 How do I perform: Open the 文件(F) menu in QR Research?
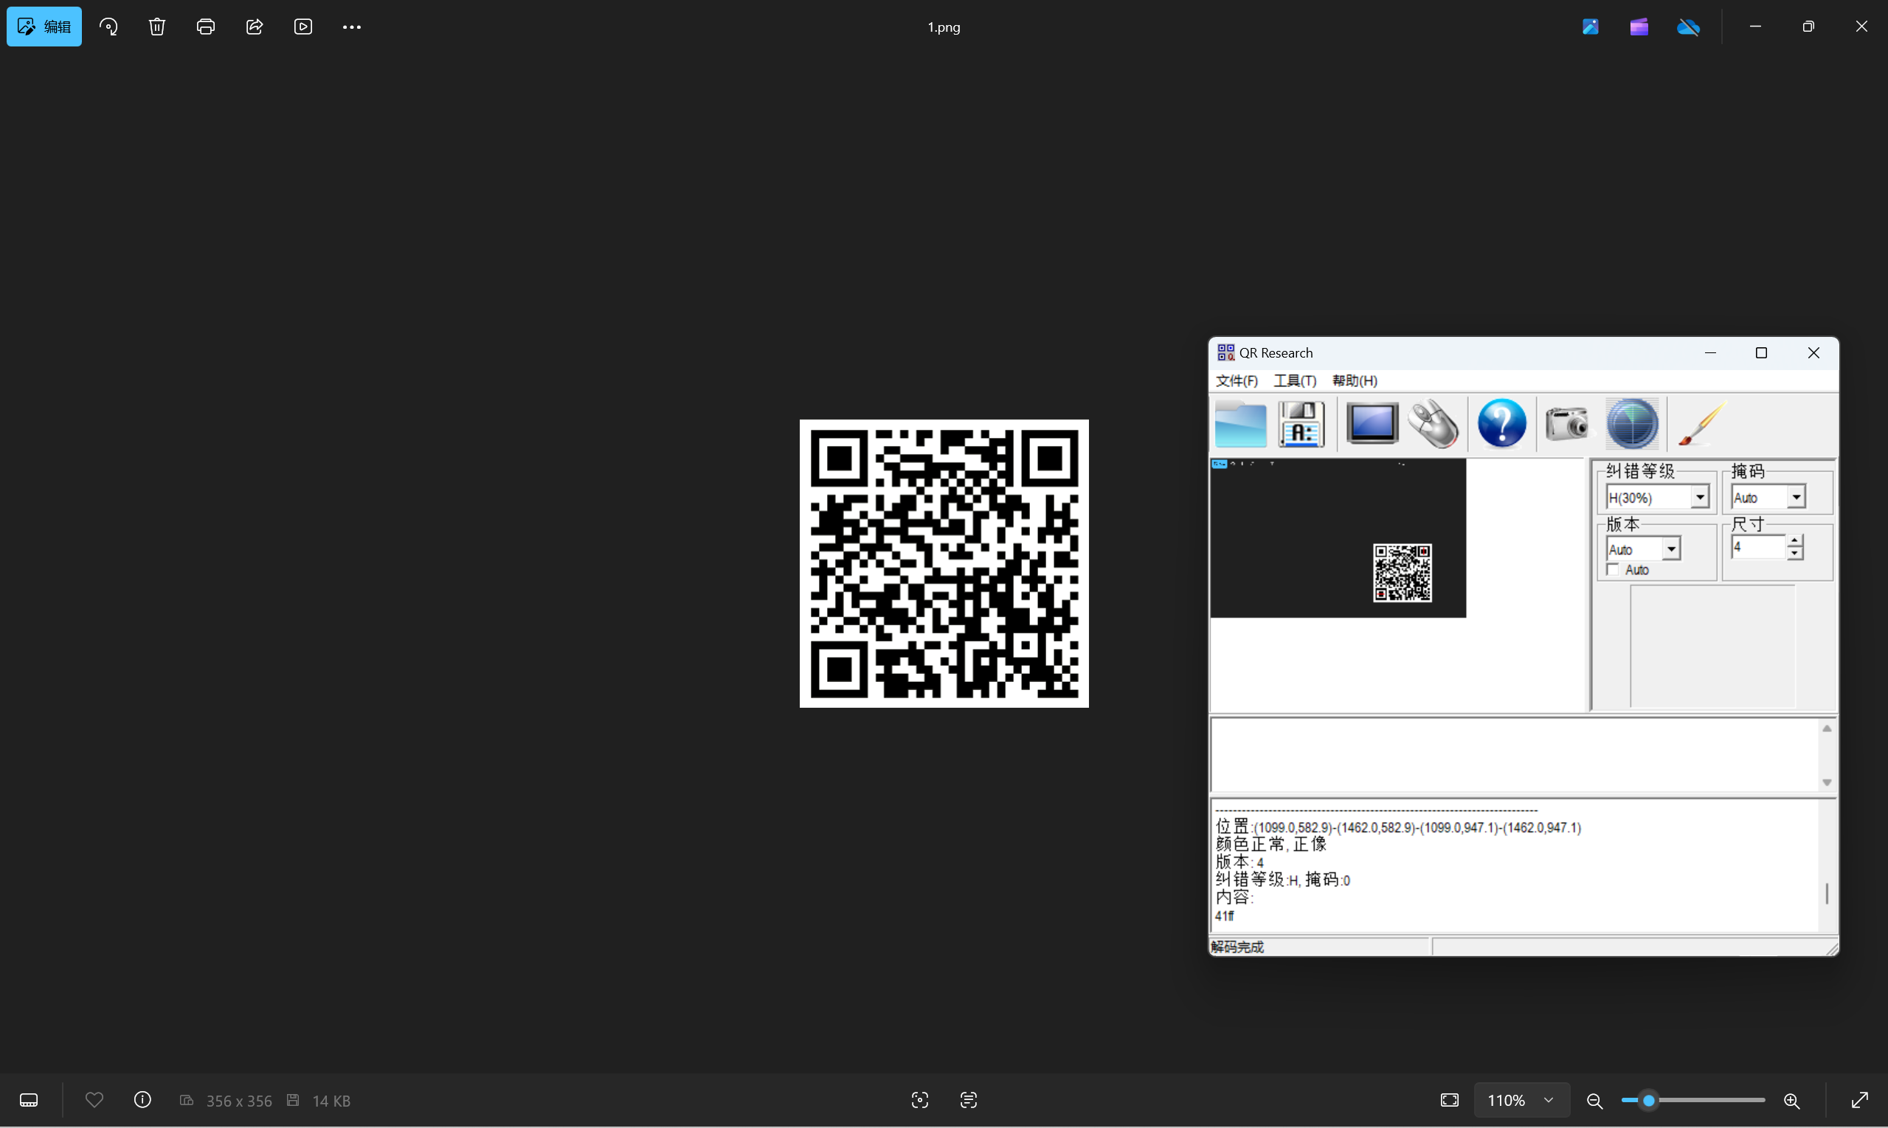point(1236,381)
